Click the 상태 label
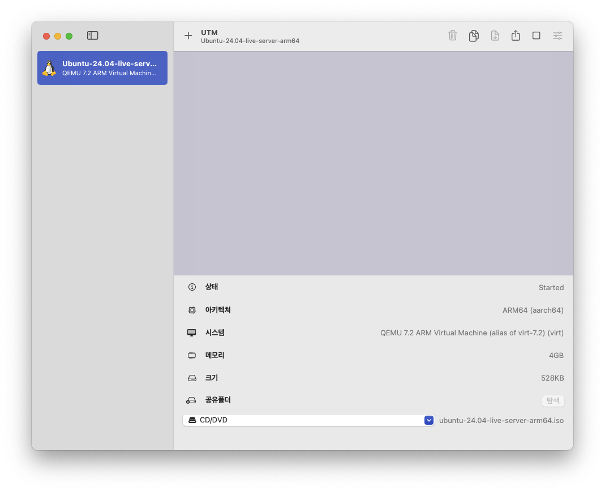 [212, 287]
